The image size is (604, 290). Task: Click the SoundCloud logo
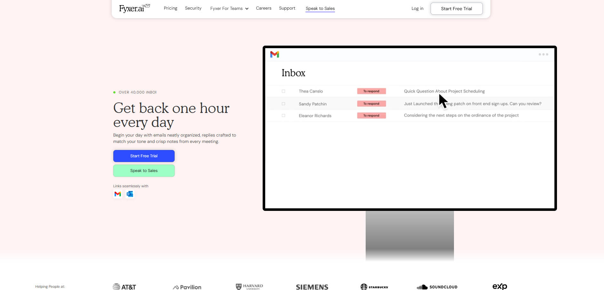pos(437,287)
